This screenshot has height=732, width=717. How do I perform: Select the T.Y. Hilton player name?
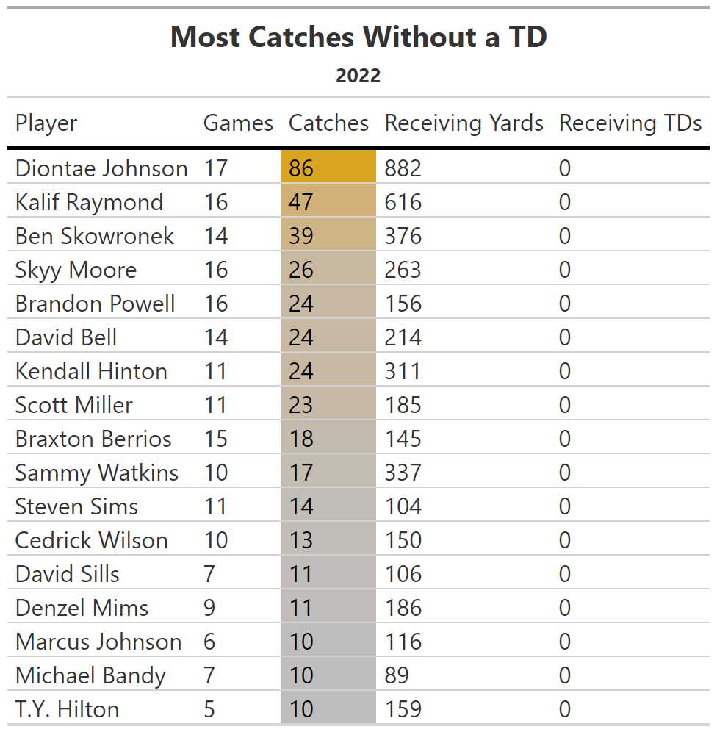click(67, 709)
